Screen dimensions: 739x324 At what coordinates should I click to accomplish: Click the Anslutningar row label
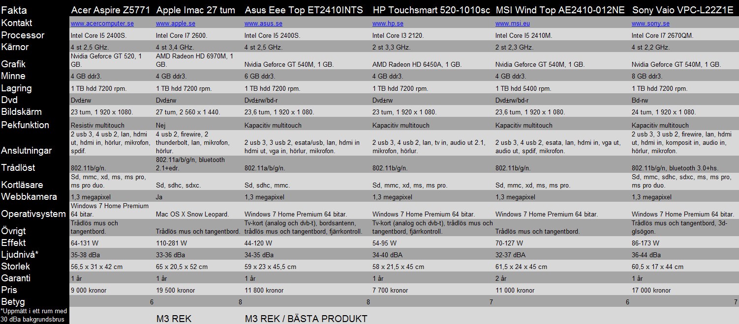pyautogui.click(x=27, y=151)
